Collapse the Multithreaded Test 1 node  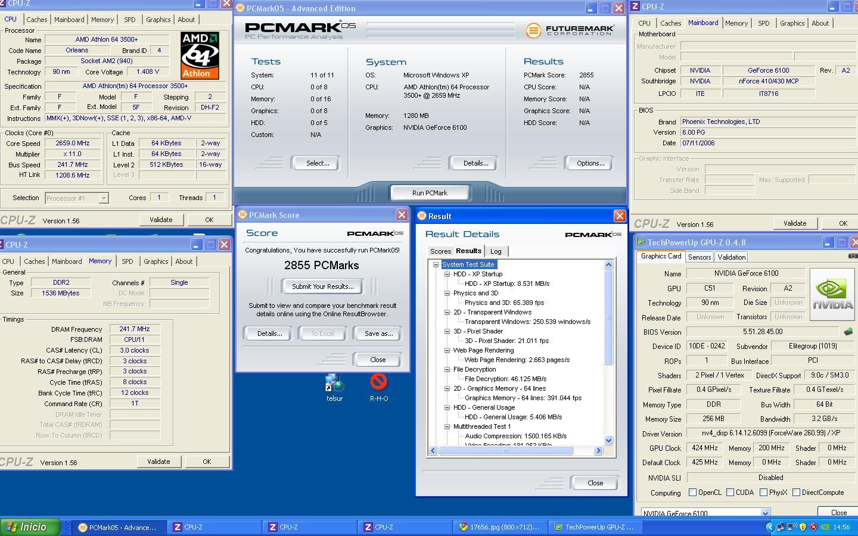(x=447, y=426)
